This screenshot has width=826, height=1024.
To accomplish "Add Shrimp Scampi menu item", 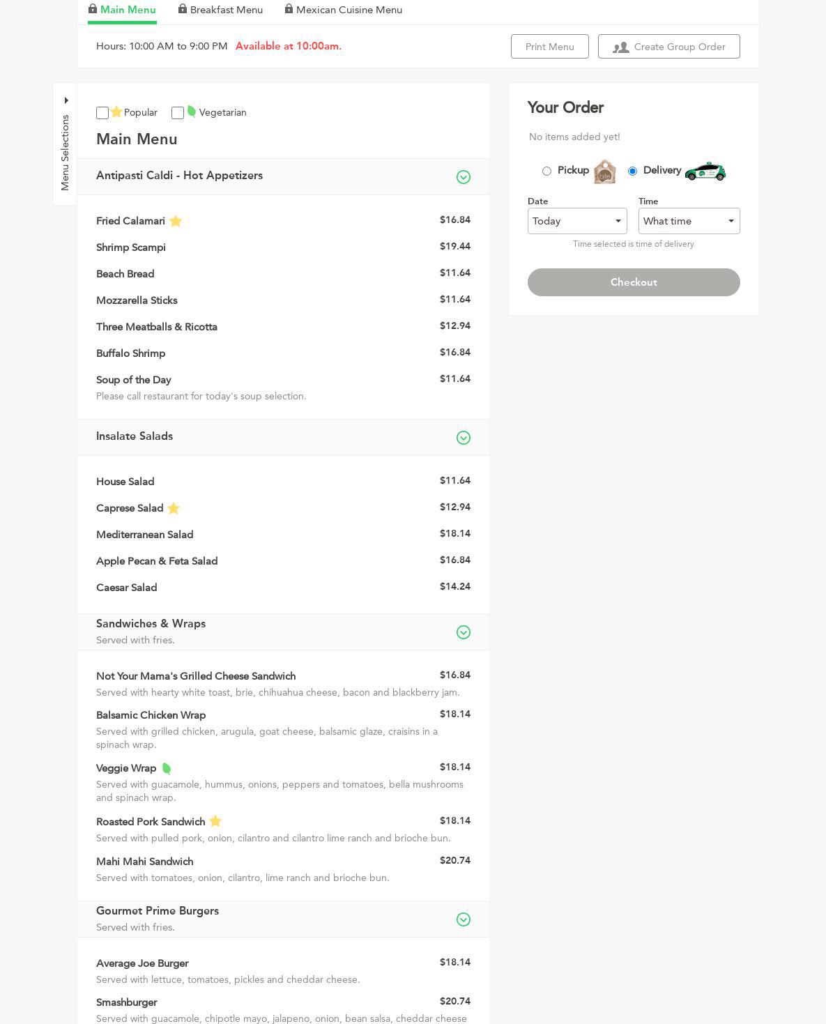I will [x=131, y=247].
